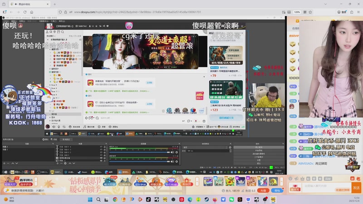363x204 pixels.
Task: Open a new browser tab
Action: 54,4
